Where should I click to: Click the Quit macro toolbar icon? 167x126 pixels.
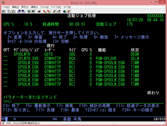tap(59, 11)
